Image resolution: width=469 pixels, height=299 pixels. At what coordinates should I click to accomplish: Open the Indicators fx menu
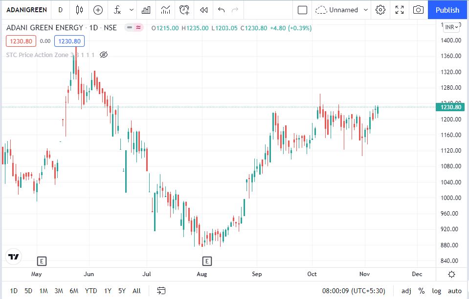pyautogui.click(x=117, y=10)
